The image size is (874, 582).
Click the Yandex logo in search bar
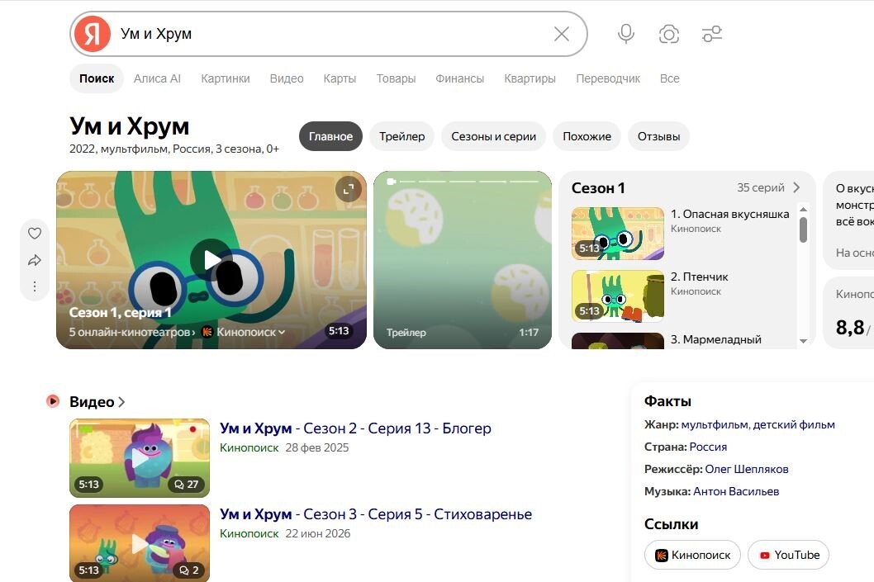pyautogui.click(x=93, y=34)
